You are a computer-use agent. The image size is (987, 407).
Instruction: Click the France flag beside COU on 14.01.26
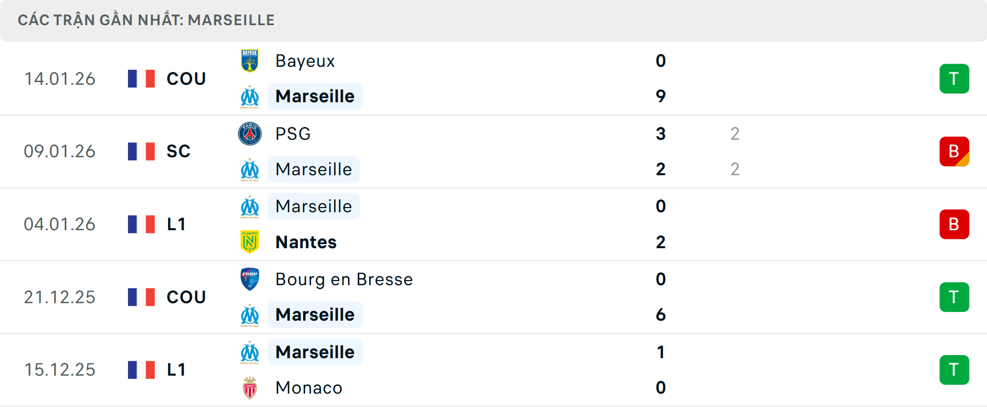click(x=141, y=79)
